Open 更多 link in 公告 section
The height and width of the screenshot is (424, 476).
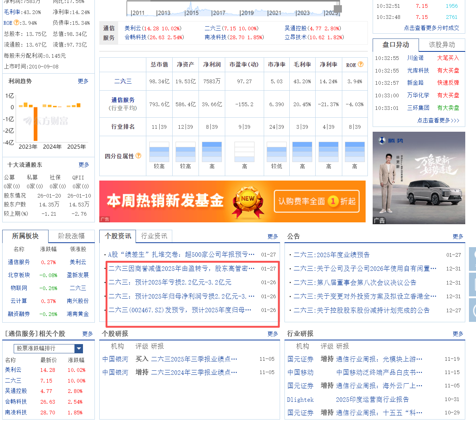(x=458, y=236)
